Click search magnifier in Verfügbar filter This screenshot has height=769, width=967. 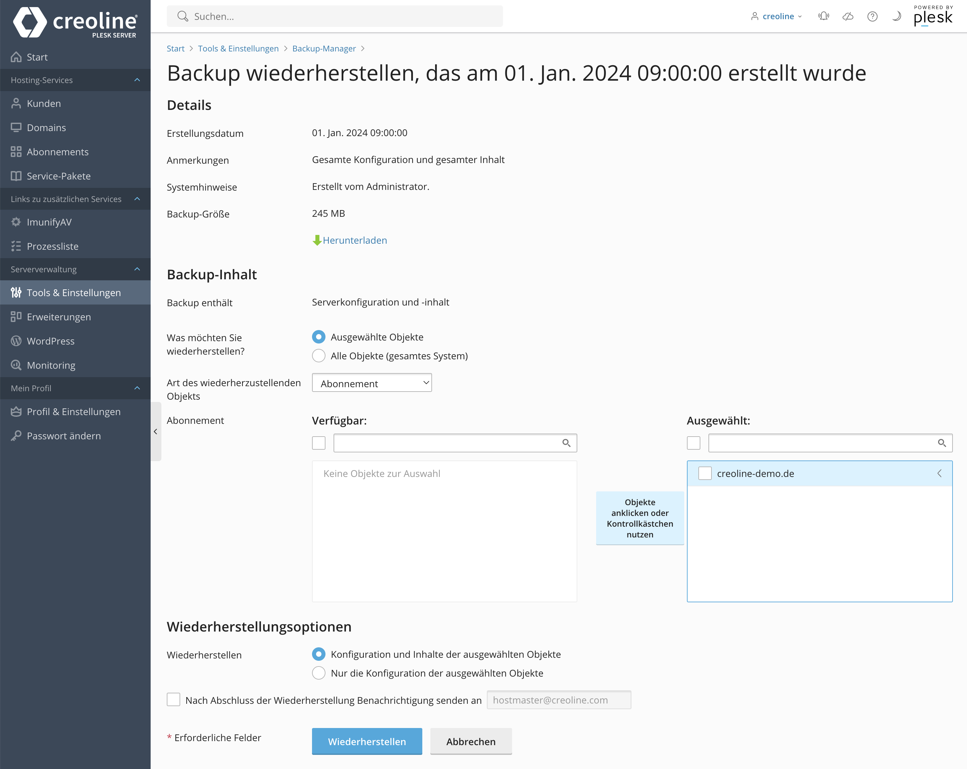(x=567, y=443)
